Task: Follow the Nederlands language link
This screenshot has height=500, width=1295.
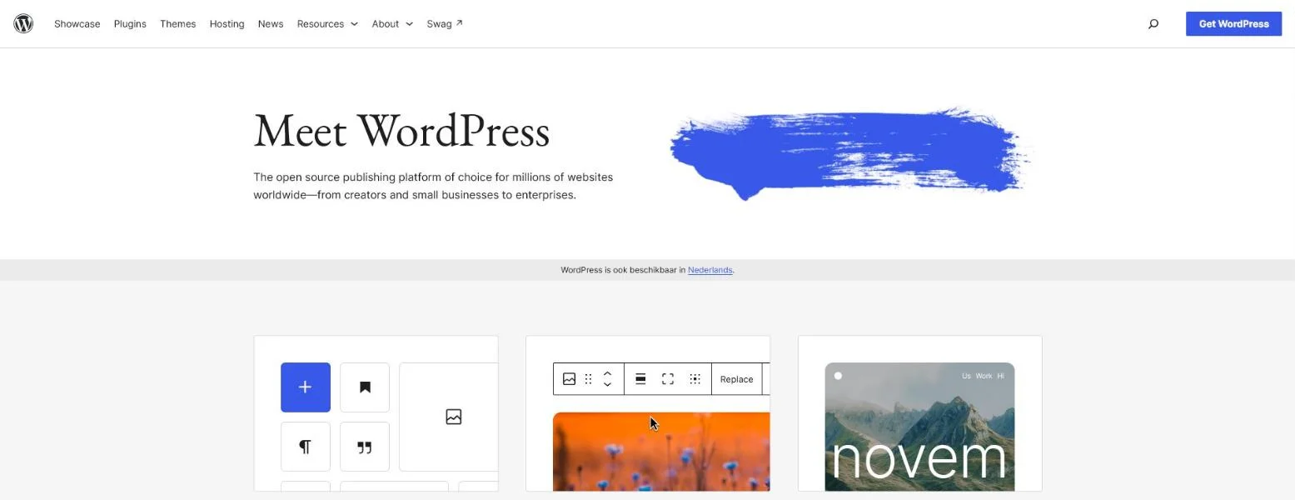Action: pyautogui.click(x=710, y=270)
